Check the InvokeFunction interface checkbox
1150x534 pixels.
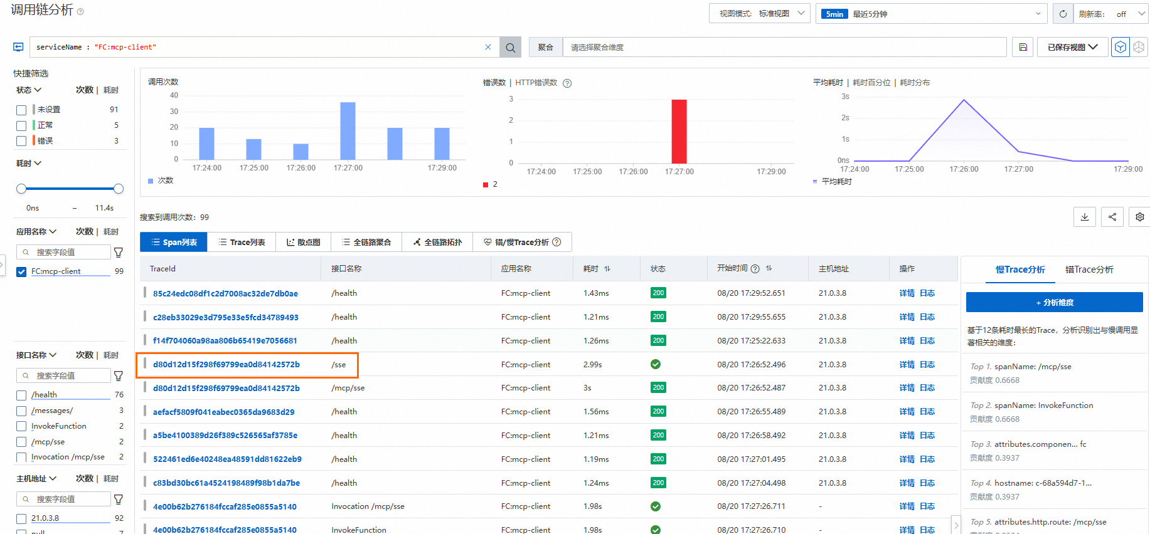point(21,426)
